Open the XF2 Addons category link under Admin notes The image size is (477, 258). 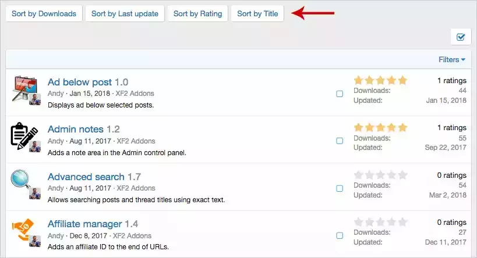pyautogui.click(x=136, y=141)
